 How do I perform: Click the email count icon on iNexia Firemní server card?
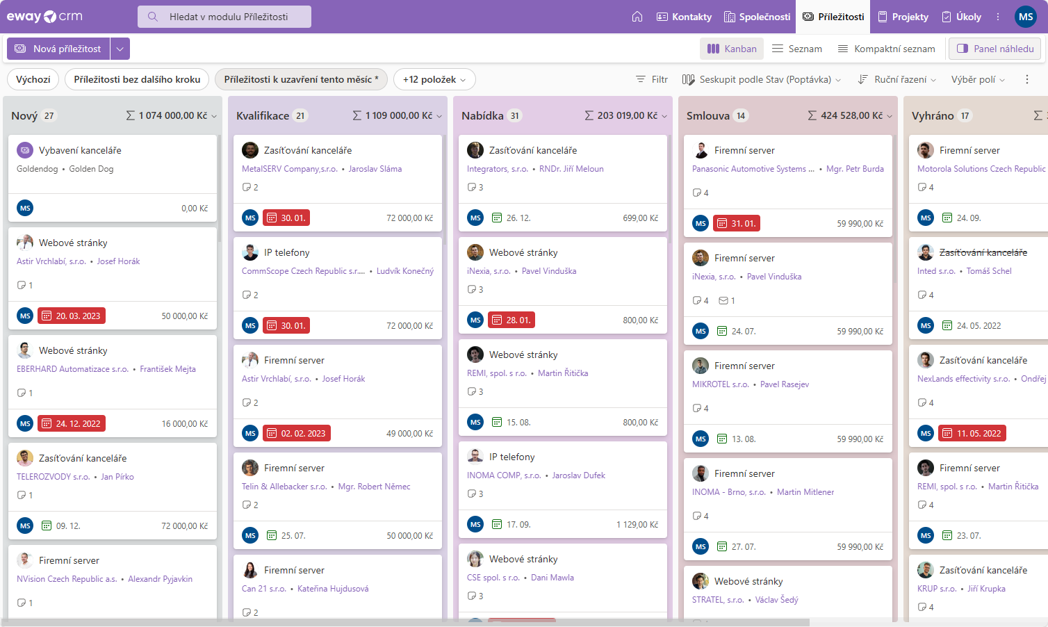click(x=723, y=300)
